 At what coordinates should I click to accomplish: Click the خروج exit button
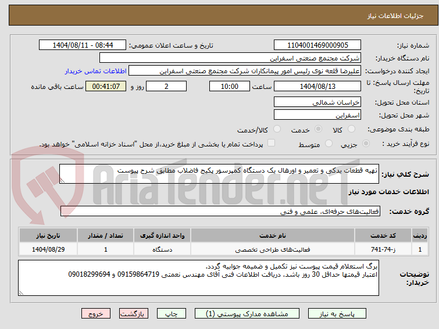pos(96,314)
